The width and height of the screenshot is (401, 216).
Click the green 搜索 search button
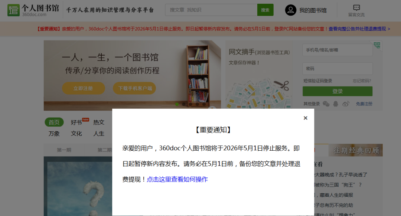coord(265,10)
